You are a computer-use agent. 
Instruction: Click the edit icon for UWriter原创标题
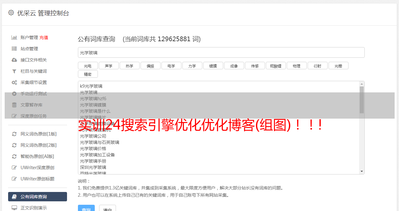14,179
